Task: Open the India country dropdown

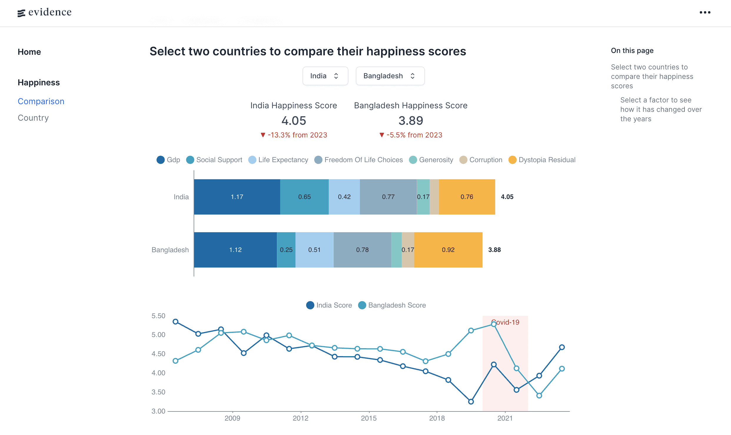Action: [325, 76]
